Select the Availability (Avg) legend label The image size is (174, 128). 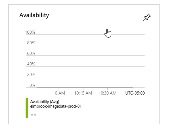pos(45,101)
